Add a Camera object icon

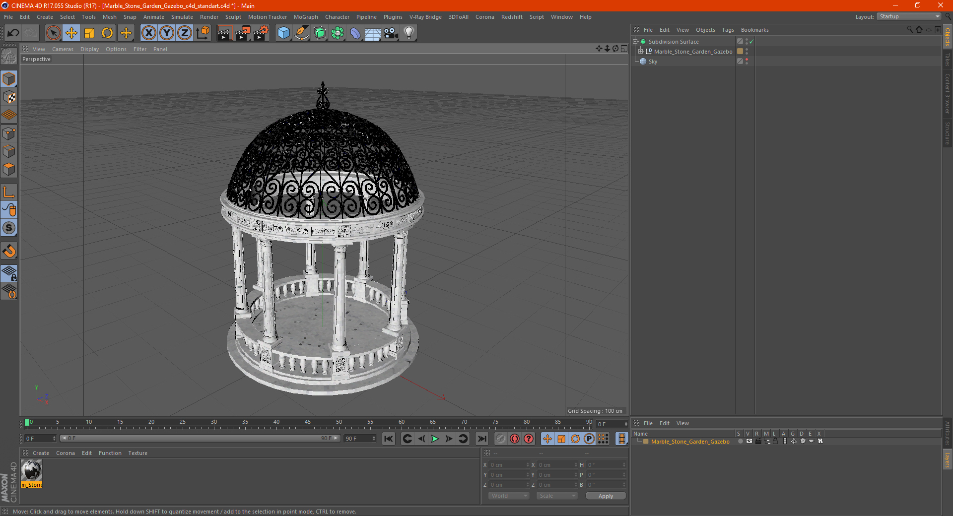pyautogui.click(x=391, y=33)
